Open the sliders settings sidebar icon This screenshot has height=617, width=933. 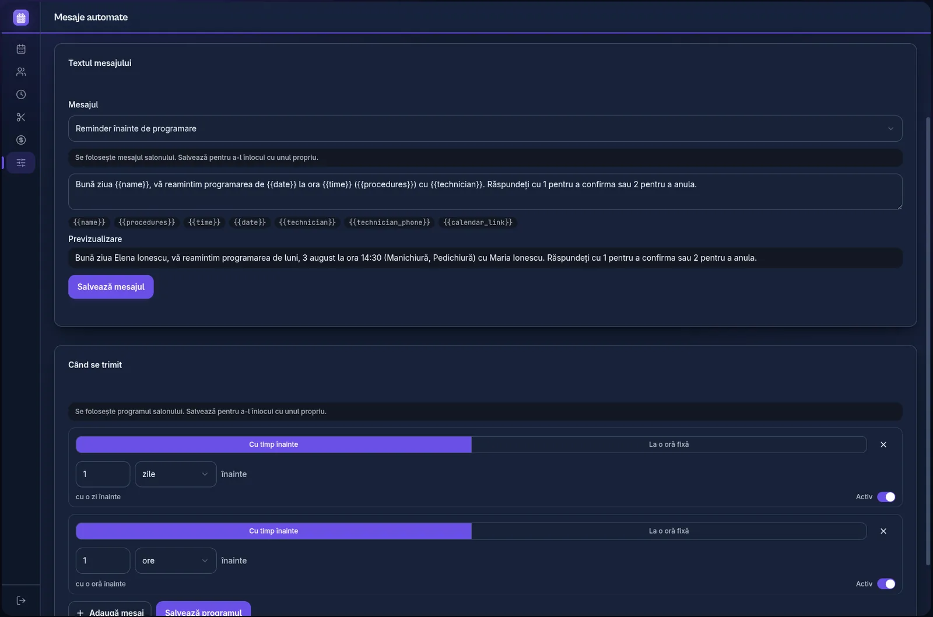21,163
